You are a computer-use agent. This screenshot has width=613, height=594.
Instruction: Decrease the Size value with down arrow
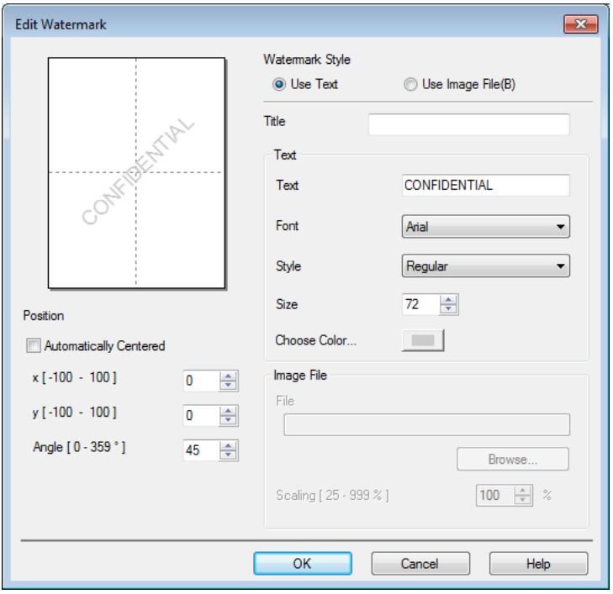coord(448,309)
